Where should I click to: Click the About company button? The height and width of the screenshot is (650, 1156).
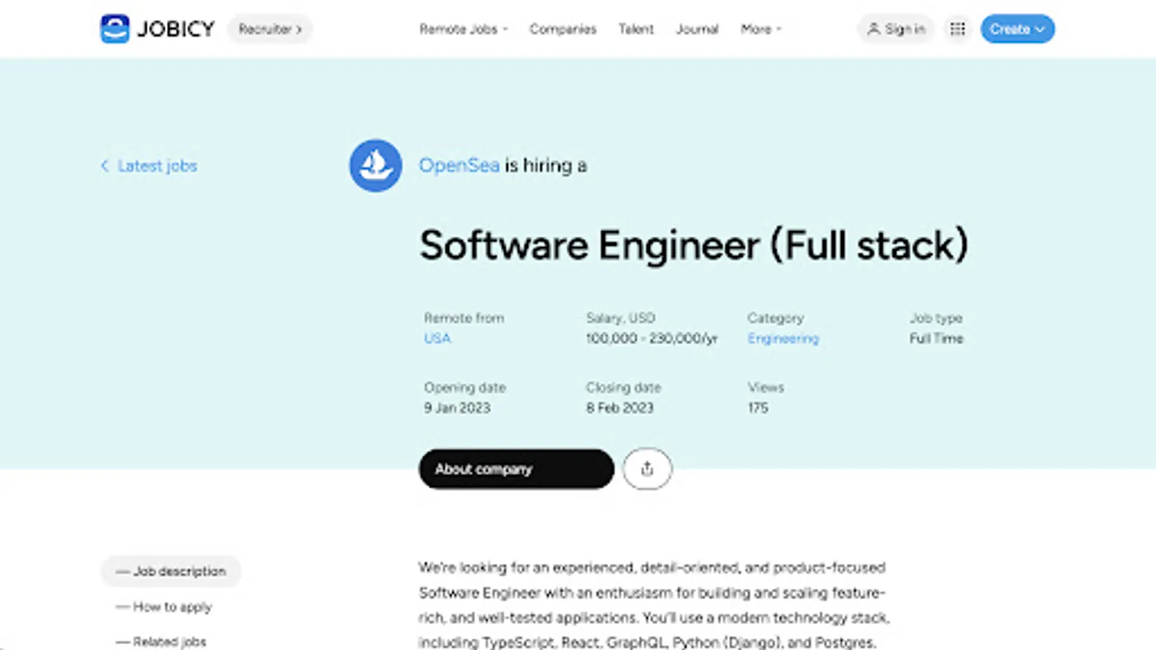coord(517,469)
